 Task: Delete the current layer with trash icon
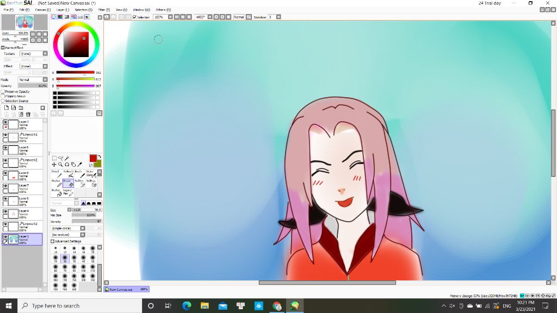[28, 114]
